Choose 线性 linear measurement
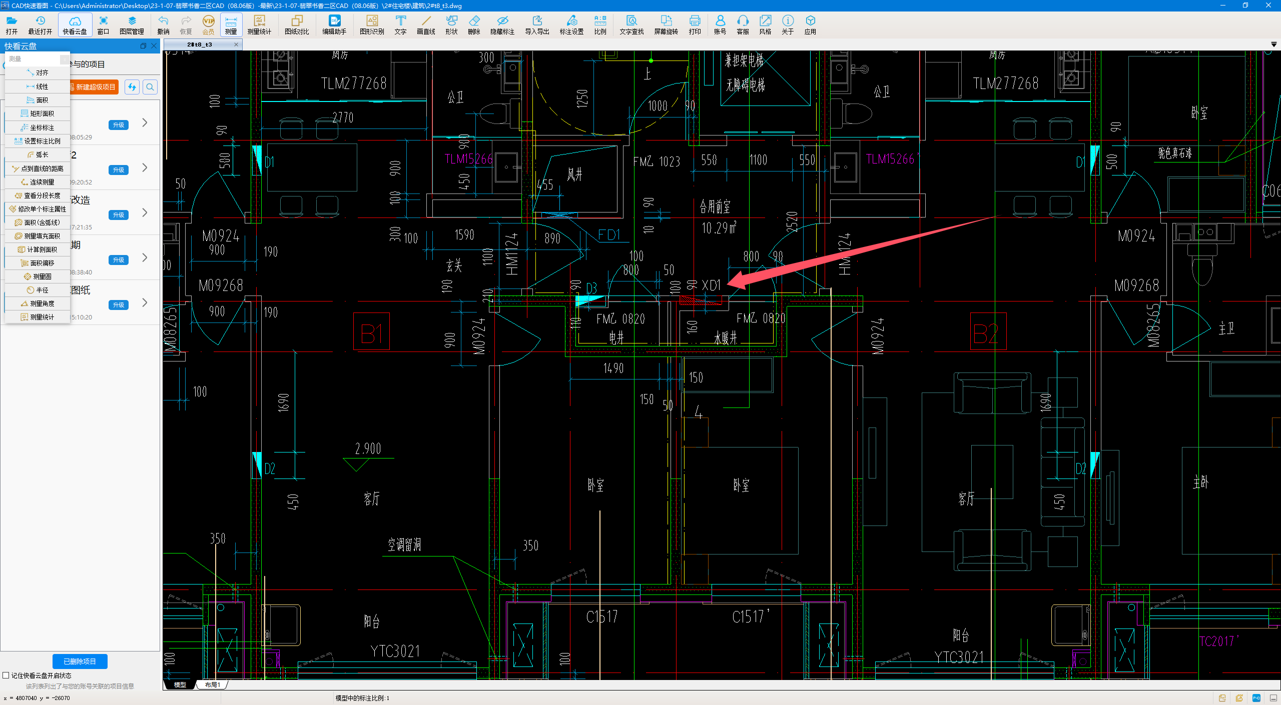The width and height of the screenshot is (1281, 705). point(38,86)
